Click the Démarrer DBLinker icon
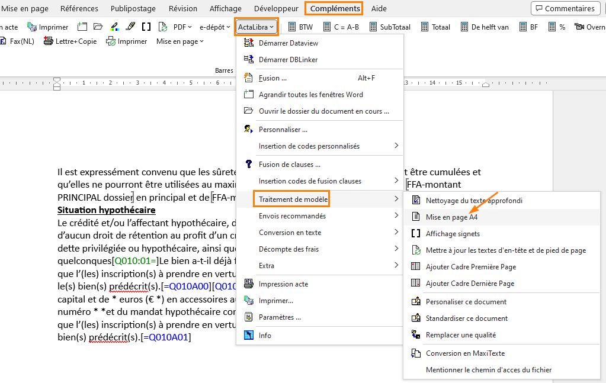606x383 pixels. (249, 59)
